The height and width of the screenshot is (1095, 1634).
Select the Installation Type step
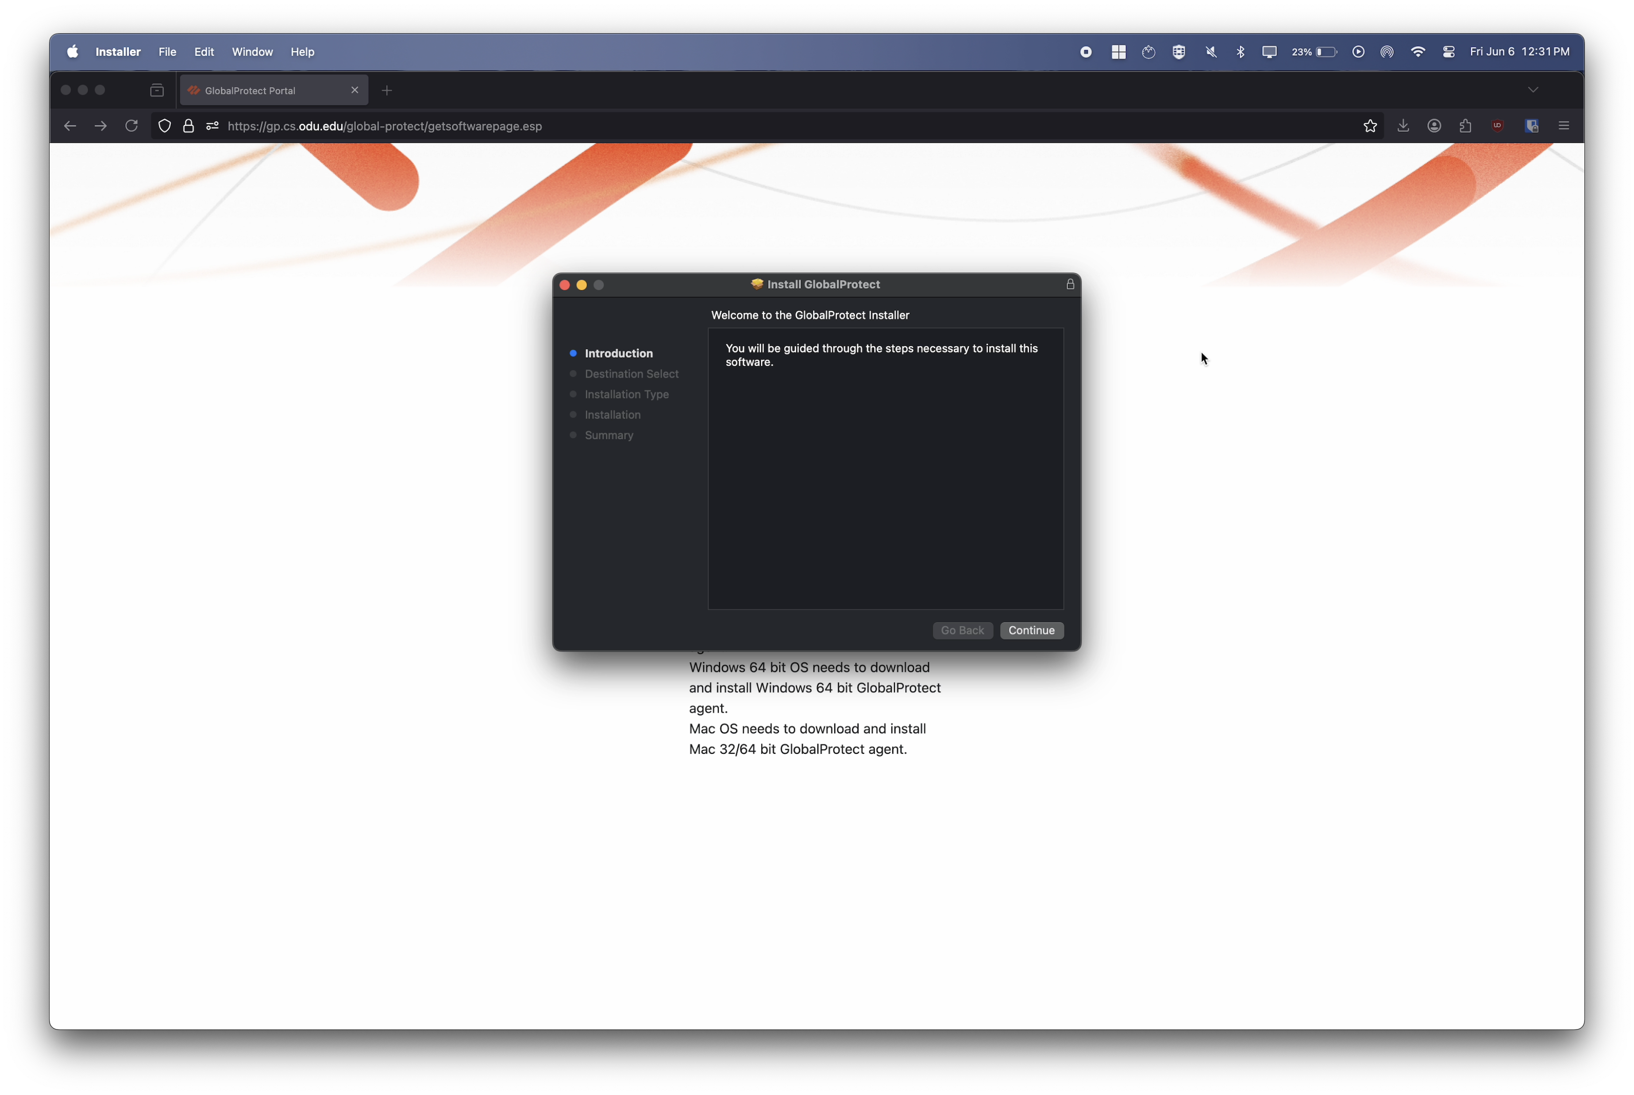[x=626, y=394]
